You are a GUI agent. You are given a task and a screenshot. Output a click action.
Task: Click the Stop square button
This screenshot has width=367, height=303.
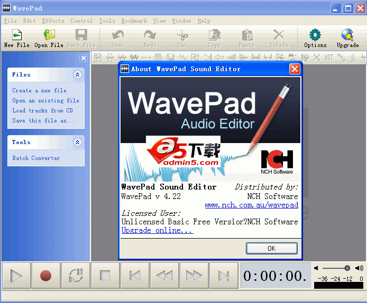(105, 276)
